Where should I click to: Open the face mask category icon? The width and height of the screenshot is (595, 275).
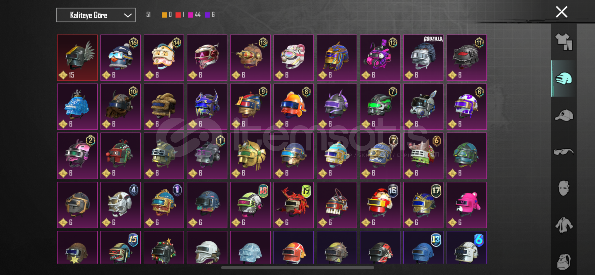pyautogui.click(x=564, y=188)
